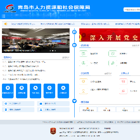Open the third notice in the ticker bar
Viewport: 140px width, 140px height.
[95, 24]
